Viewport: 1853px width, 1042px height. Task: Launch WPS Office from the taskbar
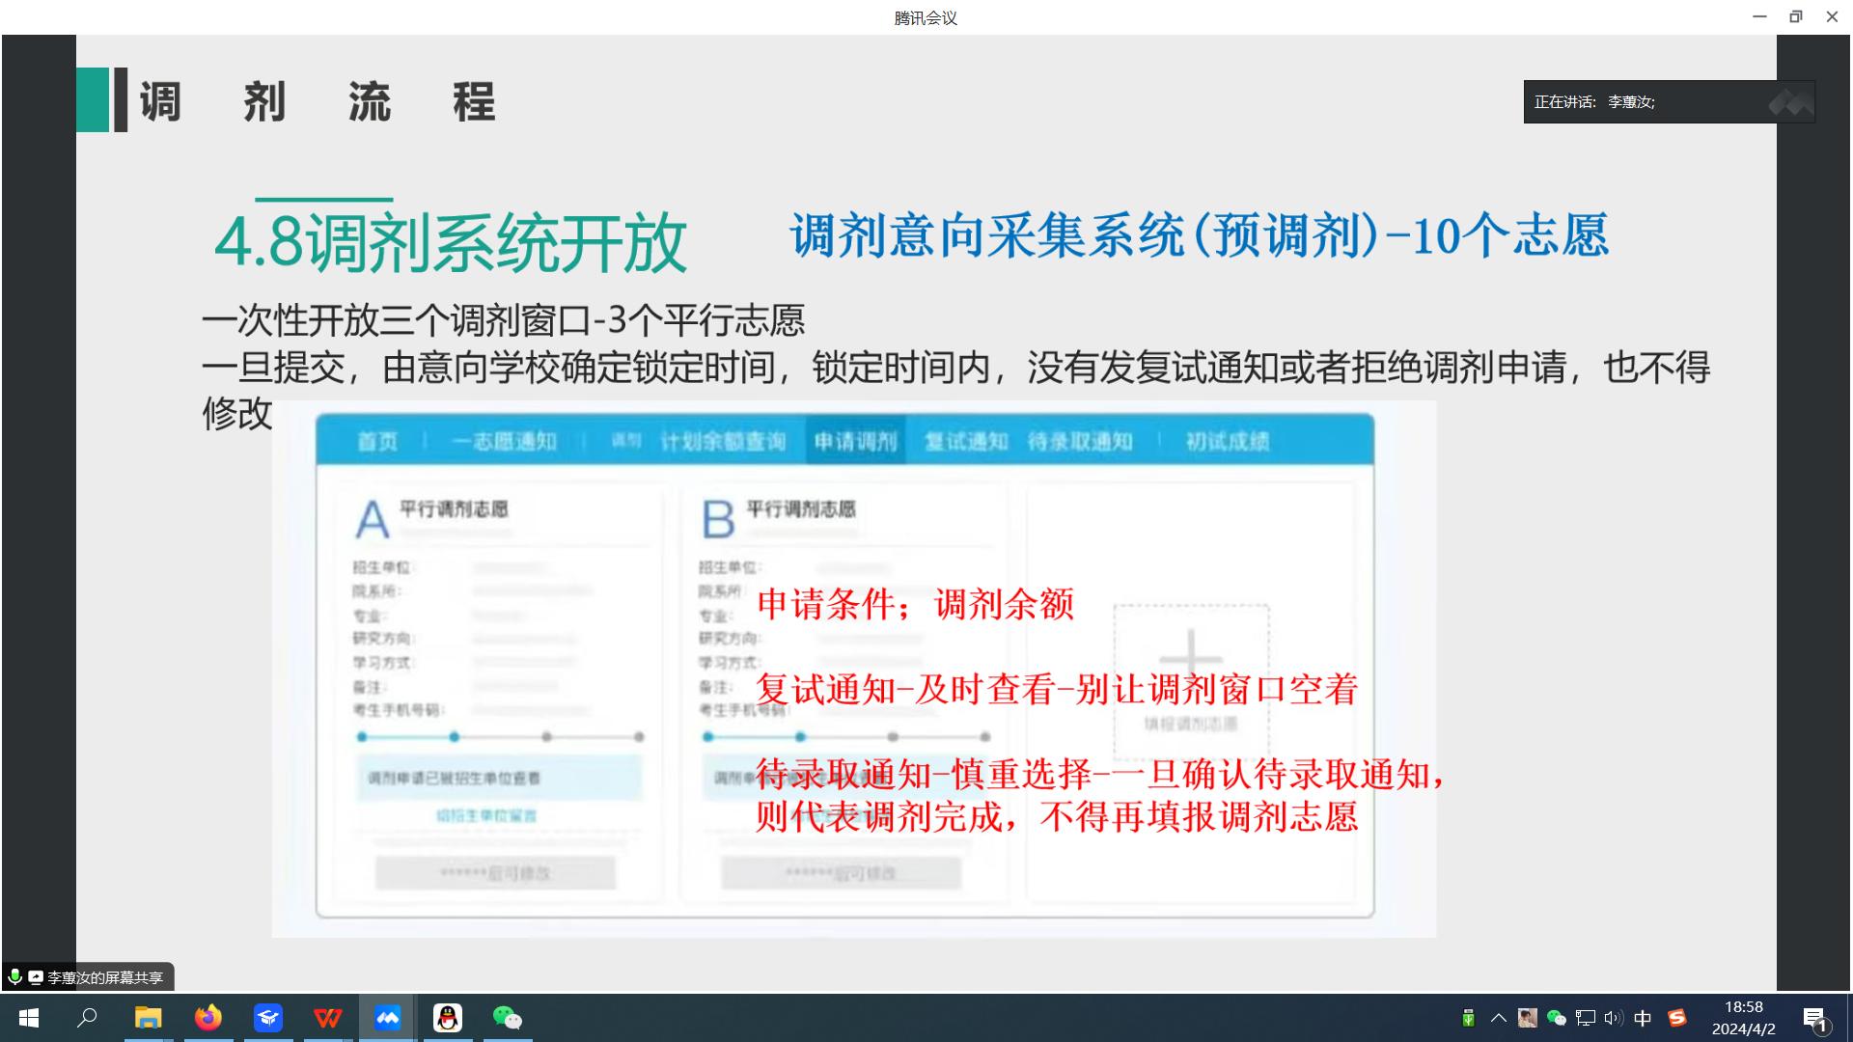click(x=328, y=1018)
